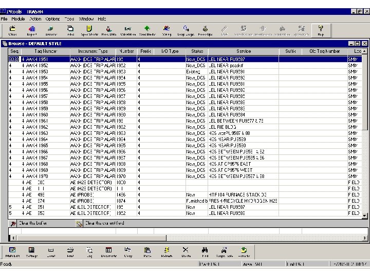
Task: Click the Suffix column header
Action: pos(290,51)
